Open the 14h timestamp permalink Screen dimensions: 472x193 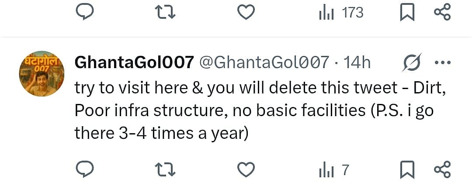[x=357, y=63]
